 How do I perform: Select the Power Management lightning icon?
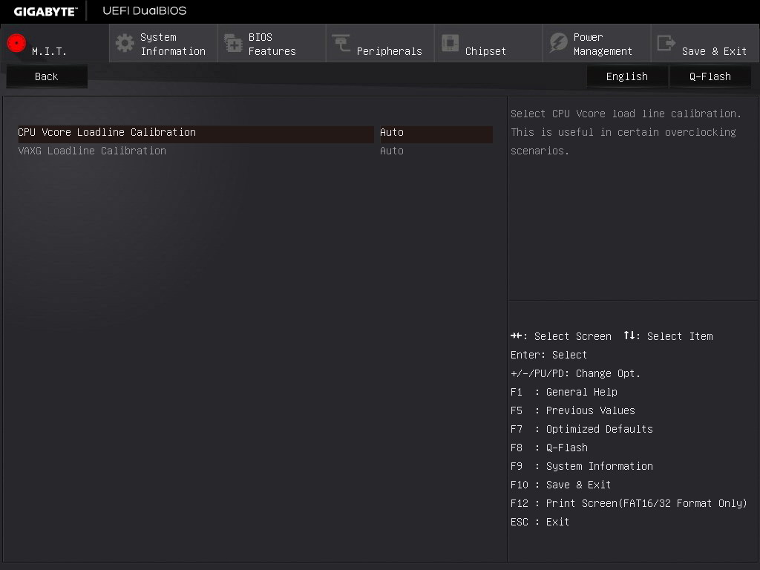tap(558, 44)
